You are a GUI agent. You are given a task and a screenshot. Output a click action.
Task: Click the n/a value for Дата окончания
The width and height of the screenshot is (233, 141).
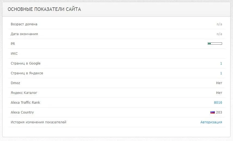[x=219, y=34]
